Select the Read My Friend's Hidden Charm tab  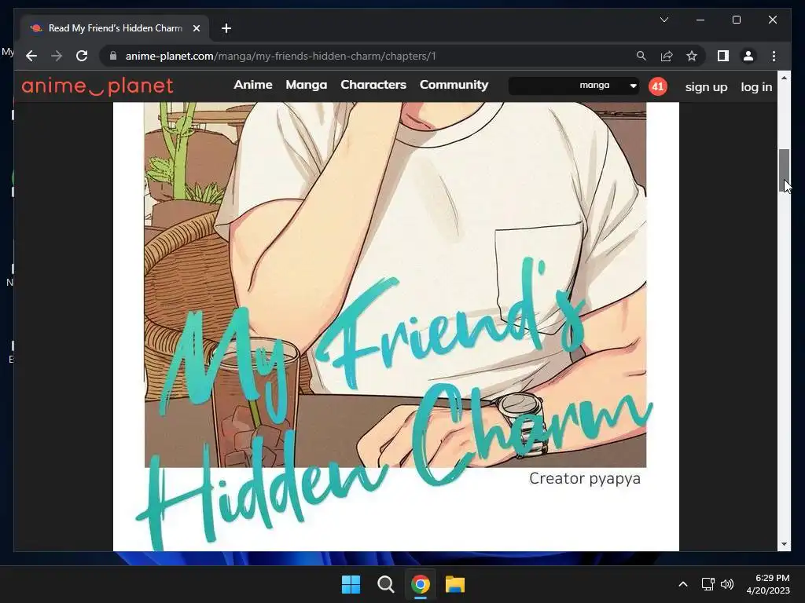coord(115,28)
